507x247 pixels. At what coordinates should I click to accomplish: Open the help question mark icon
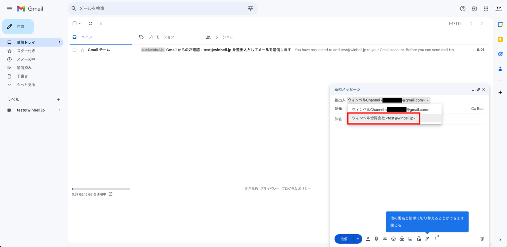(x=463, y=8)
